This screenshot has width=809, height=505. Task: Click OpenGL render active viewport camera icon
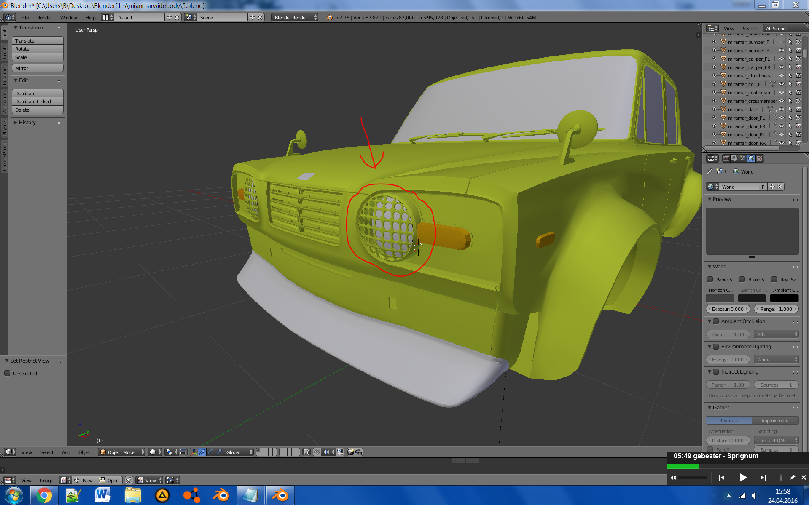click(x=350, y=452)
